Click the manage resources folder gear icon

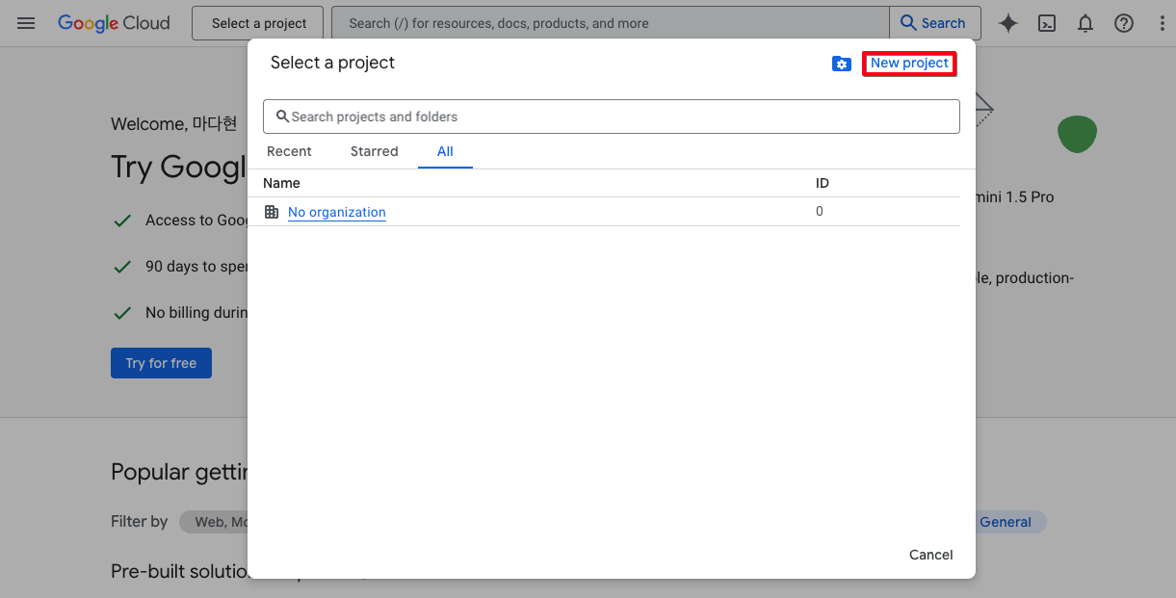842,64
